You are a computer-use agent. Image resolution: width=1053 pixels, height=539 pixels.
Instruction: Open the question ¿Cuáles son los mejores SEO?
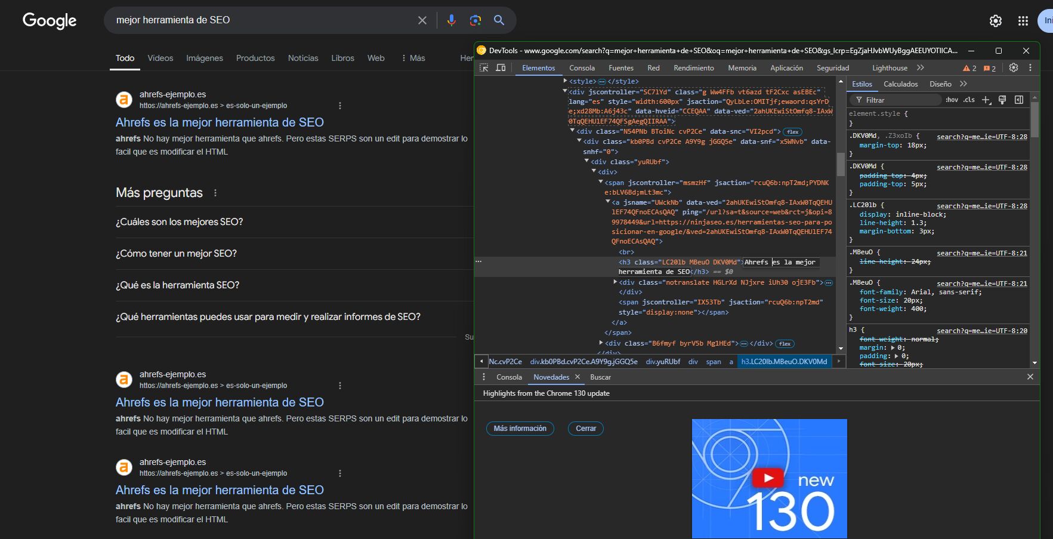178,221
